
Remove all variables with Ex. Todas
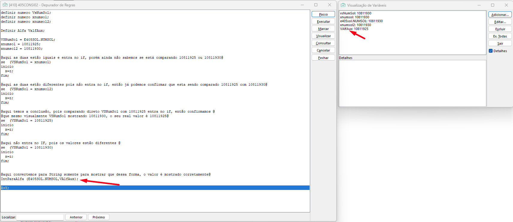click(x=500, y=36)
